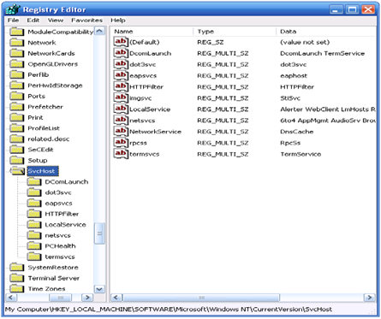Viewport: 381px width, 319px height.
Task: Click the HTTPFilter value icon
Action: [x=121, y=86]
